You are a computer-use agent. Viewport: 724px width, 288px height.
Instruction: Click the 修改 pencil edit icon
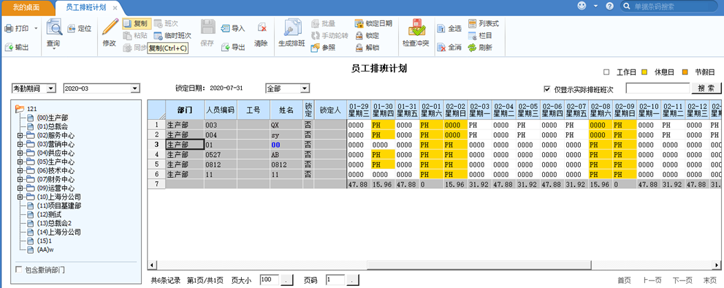[x=110, y=28]
